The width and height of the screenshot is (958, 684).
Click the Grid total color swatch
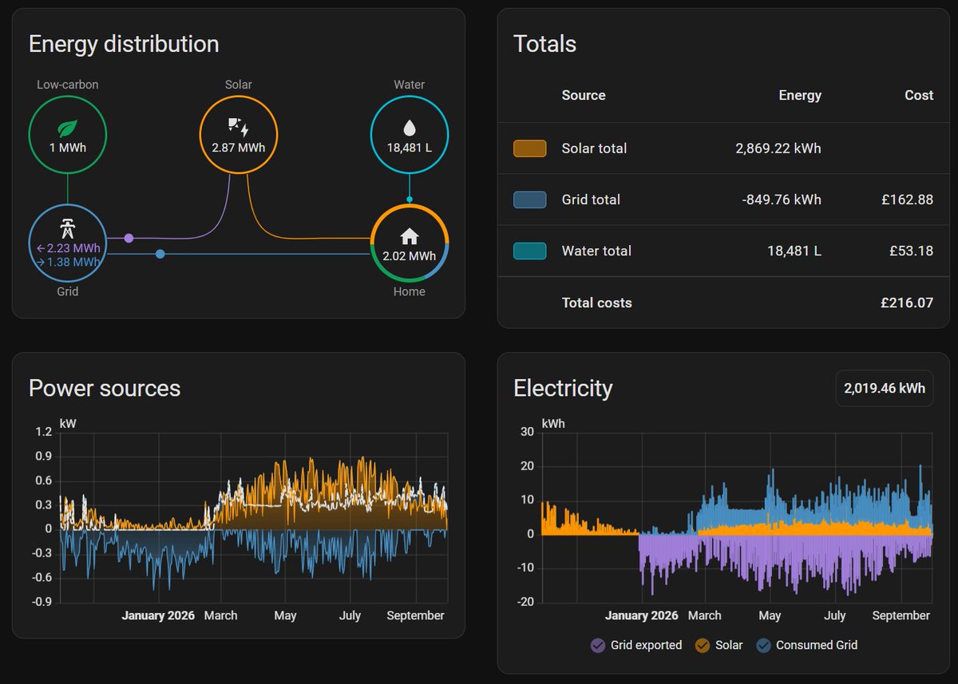click(530, 200)
